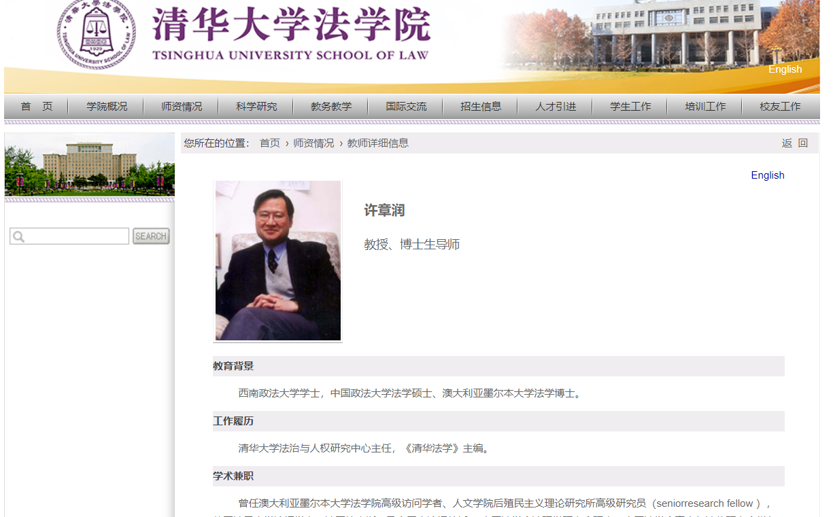833x517 pixels.
Task: Open the 校友工作 menu item
Action: [x=780, y=107]
